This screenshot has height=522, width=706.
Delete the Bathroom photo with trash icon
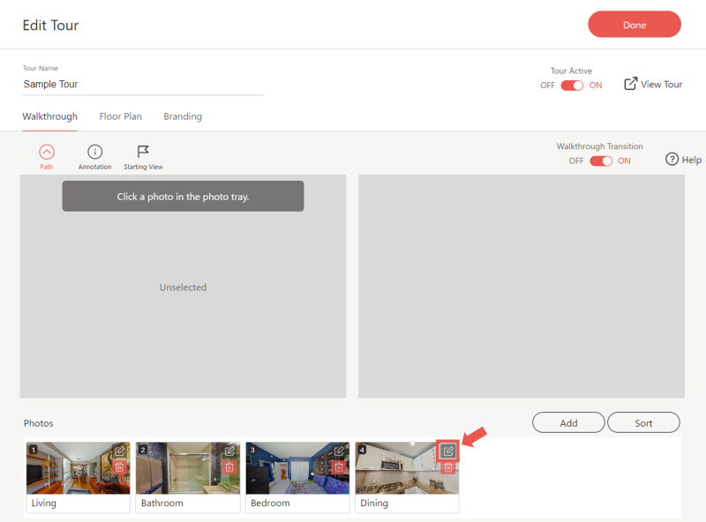tap(229, 466)
